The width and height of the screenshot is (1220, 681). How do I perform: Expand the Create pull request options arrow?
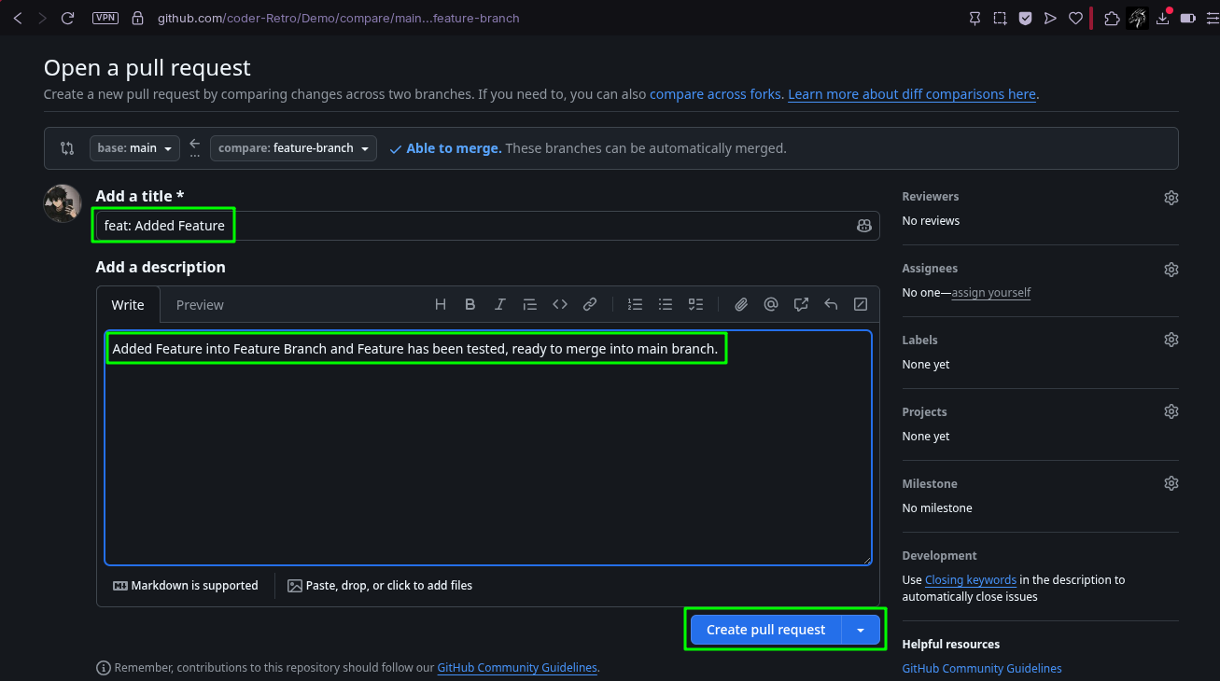click(861, 630)
